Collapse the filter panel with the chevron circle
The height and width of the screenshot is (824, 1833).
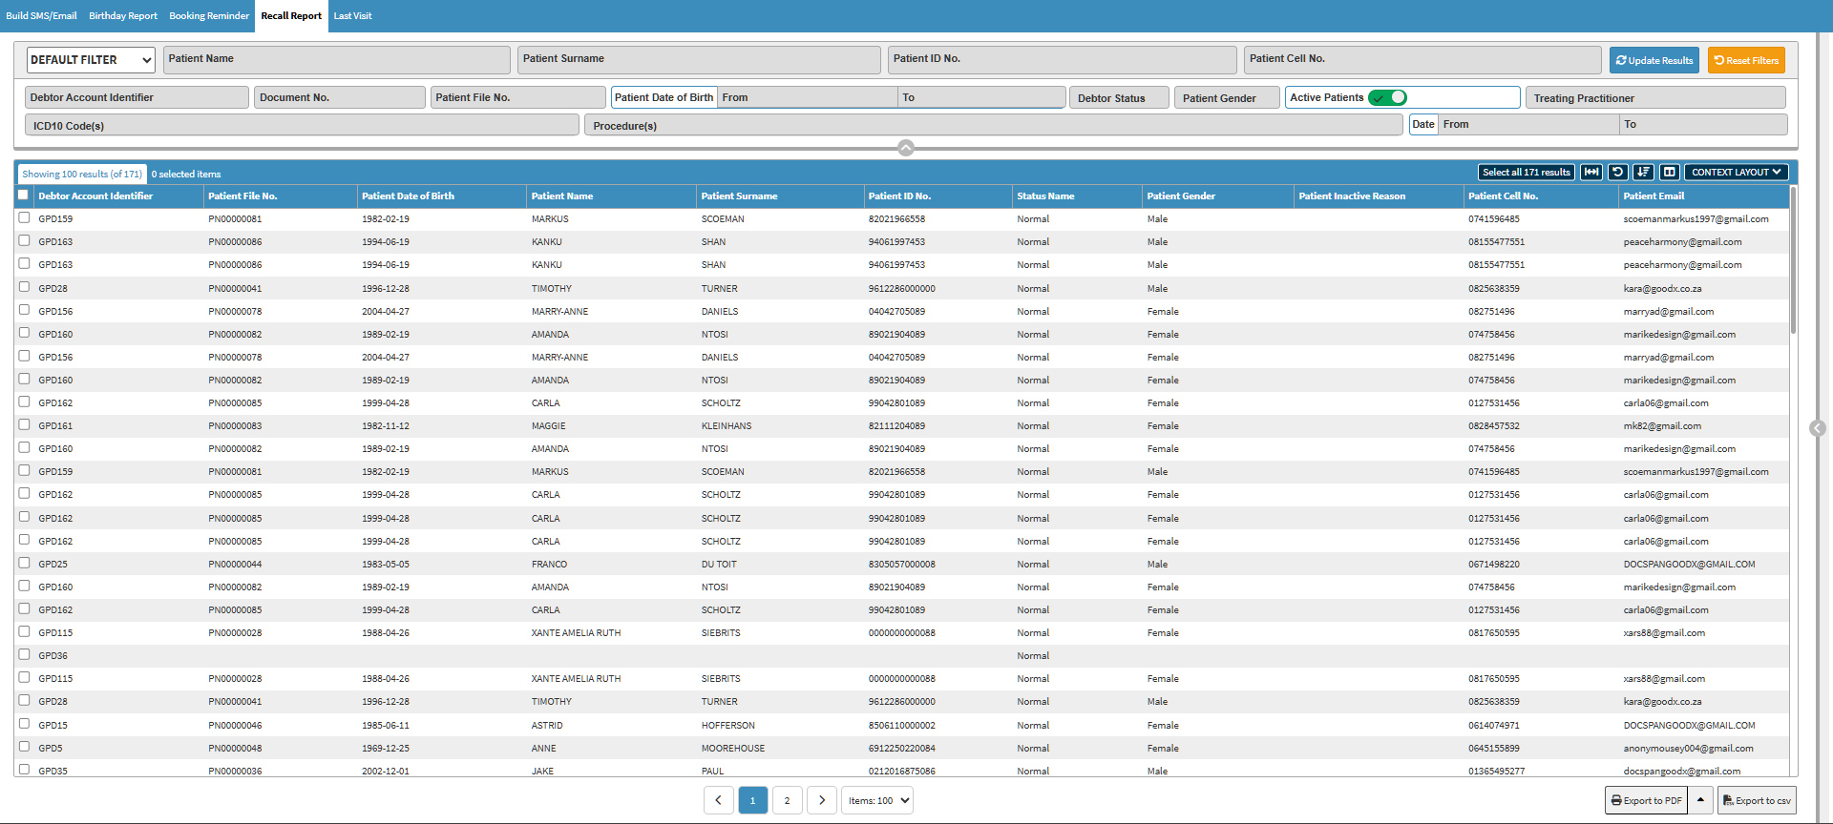pos(906,148)
